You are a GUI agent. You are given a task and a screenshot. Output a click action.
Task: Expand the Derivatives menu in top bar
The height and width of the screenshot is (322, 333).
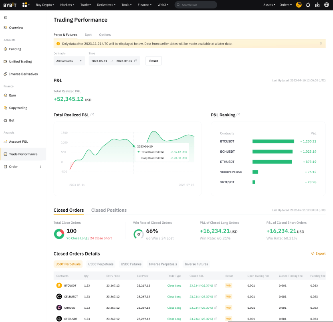tap(106, 5)
